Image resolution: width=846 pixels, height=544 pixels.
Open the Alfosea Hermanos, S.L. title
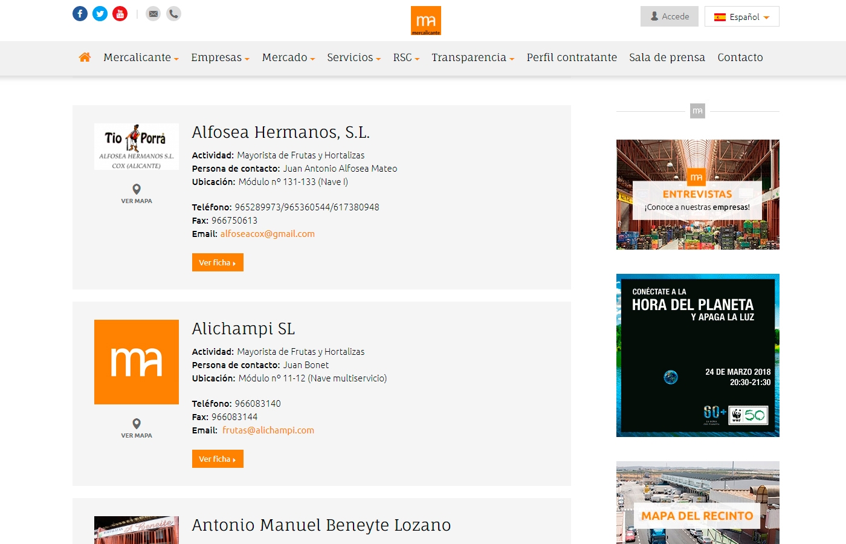point(281,132)
